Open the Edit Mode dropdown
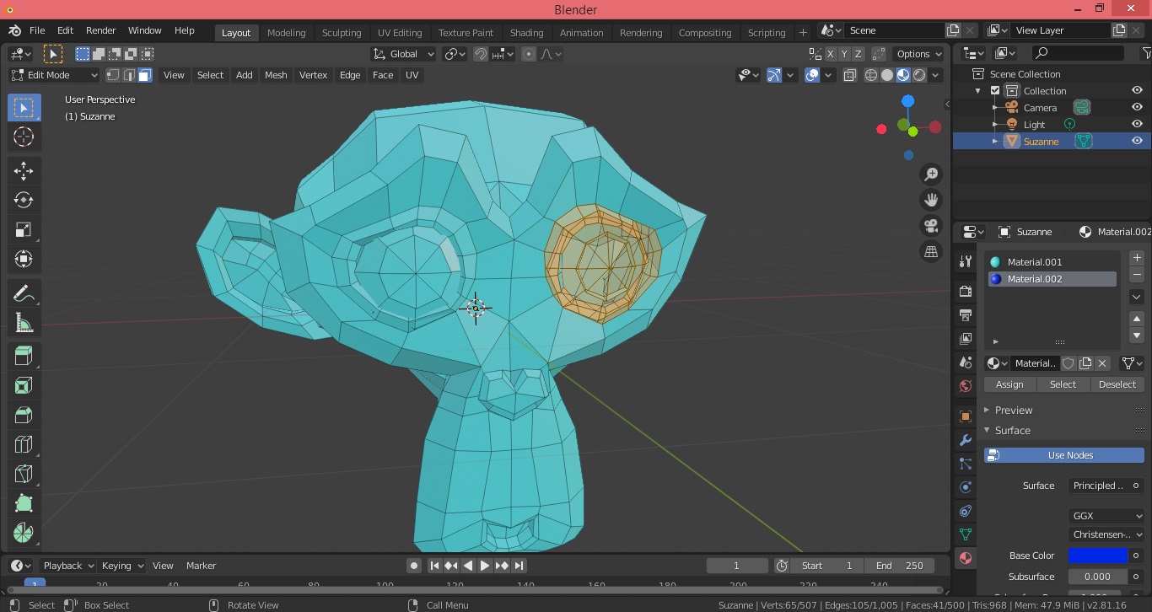The height and width of the screenshot is (612, 1152). pos(54,75)
